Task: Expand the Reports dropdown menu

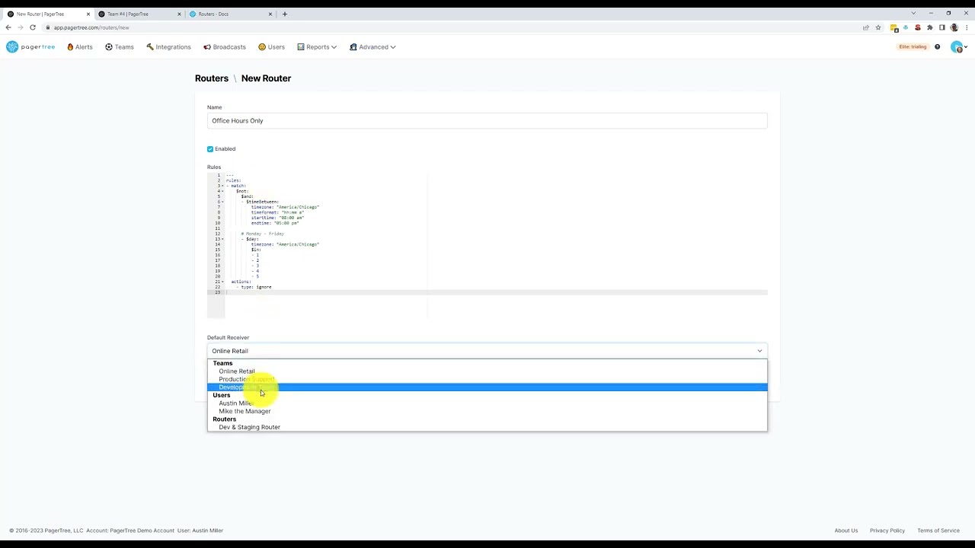Action: tap(317, 47)
